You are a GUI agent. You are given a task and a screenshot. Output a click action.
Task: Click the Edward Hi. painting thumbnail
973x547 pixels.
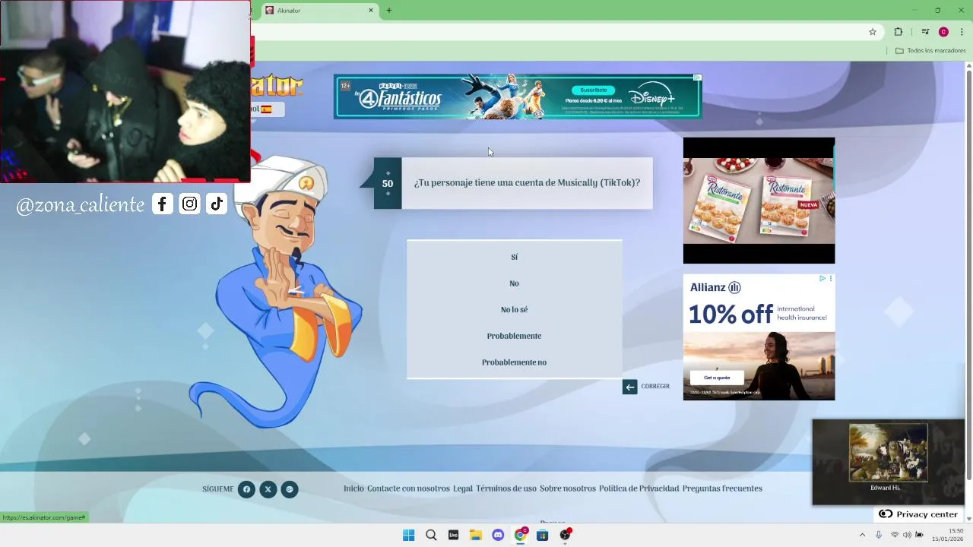[888, 453]
